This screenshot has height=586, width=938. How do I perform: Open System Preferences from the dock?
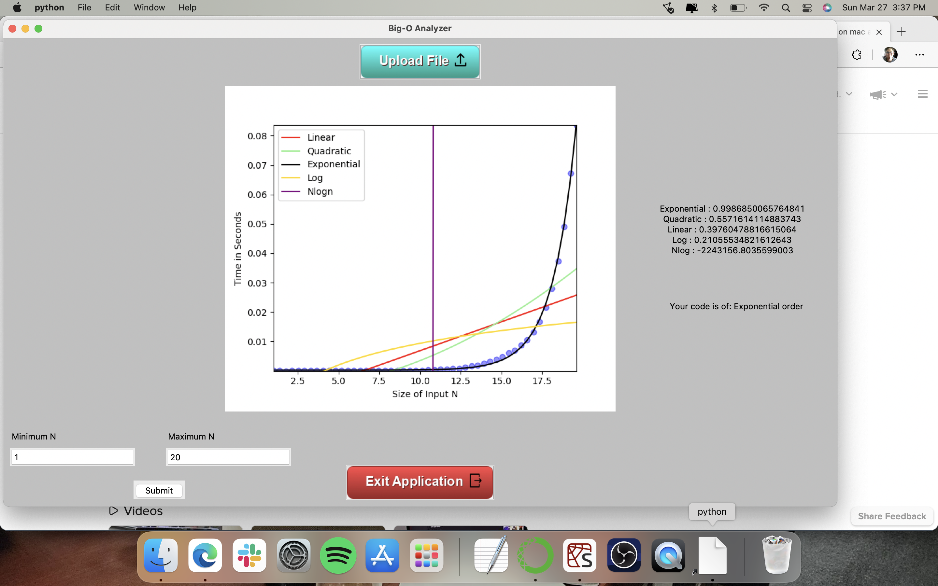294,555
